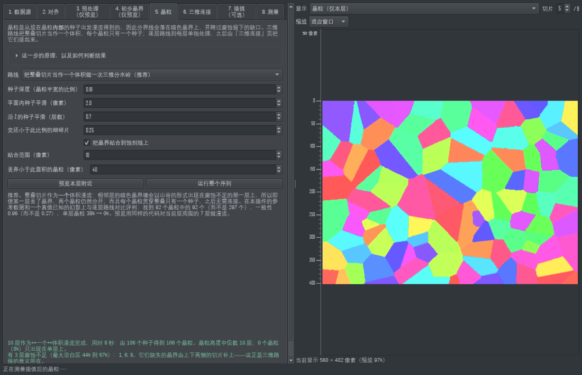582x375 pixels.
Task: Increase the 种子深度 spinner value
Action: pyautogui.click(x=279, y=88)
